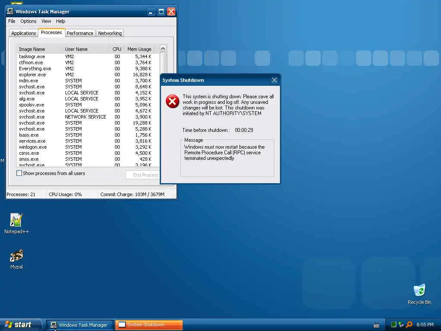Click the Commit Charge status entry

point(132,194)
